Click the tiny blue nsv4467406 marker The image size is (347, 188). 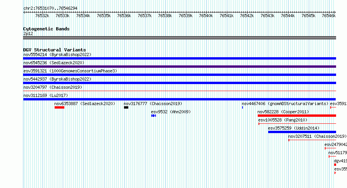(243, 107)
